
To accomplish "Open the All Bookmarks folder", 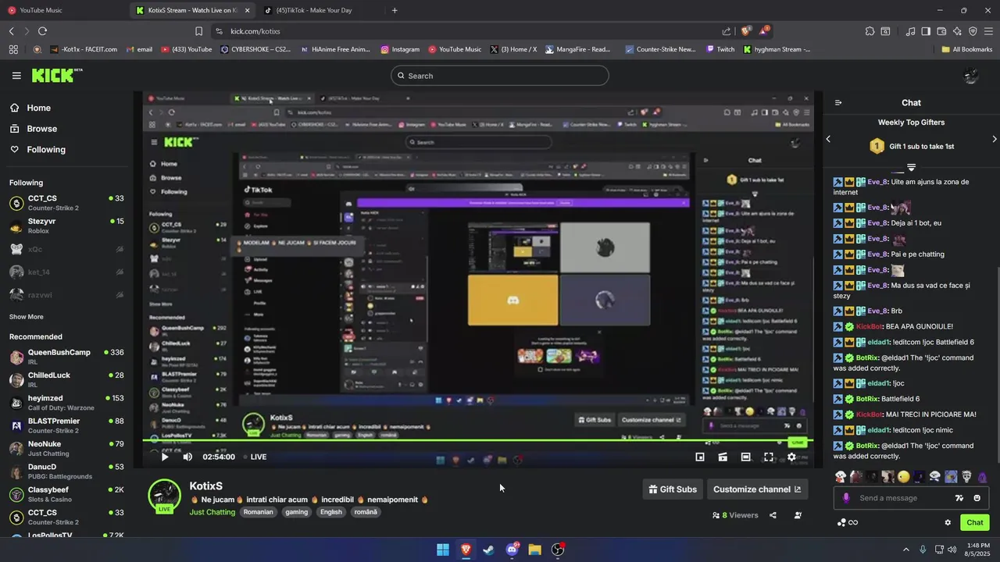I will (x=966, y=49).
